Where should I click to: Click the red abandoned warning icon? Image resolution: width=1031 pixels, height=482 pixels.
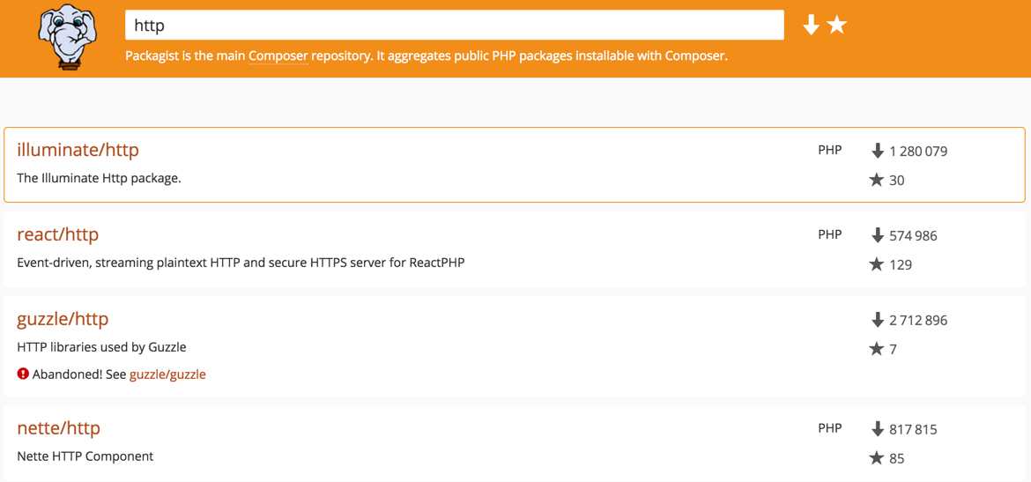pos(23,374)
